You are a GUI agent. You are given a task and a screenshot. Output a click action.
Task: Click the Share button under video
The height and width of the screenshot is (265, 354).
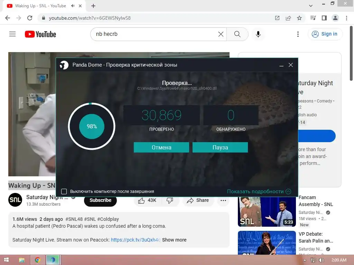[x=198, y=200]
